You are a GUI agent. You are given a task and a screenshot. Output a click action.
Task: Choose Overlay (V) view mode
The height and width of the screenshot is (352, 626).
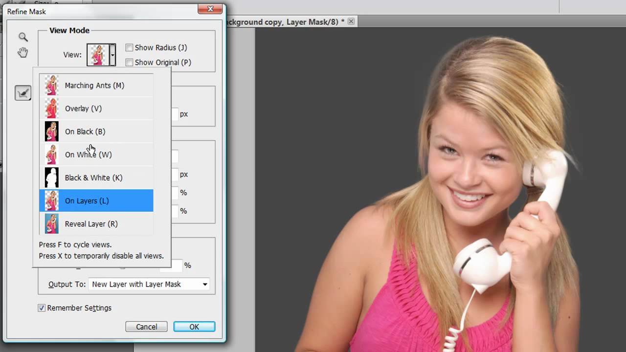coord(96,108)
